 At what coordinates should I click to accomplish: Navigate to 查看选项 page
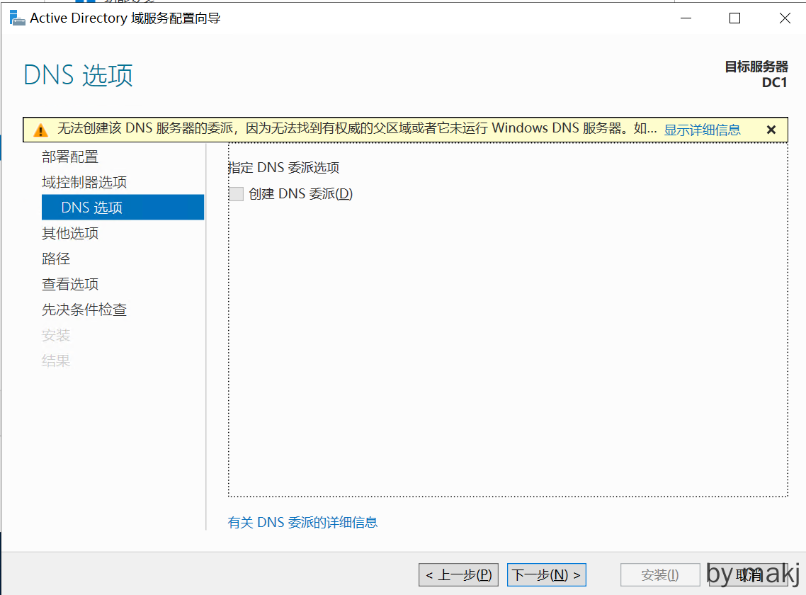tap(70, 284)
